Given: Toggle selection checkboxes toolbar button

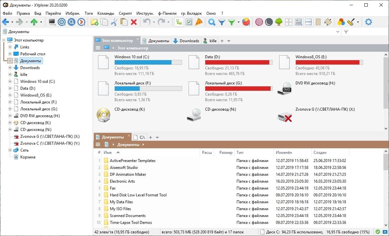Looking at the screenshot, I should [189, 22].
